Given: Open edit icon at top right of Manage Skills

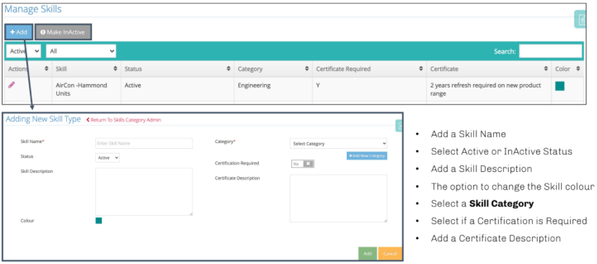Looking at the screenshot, I should (581, 19).
